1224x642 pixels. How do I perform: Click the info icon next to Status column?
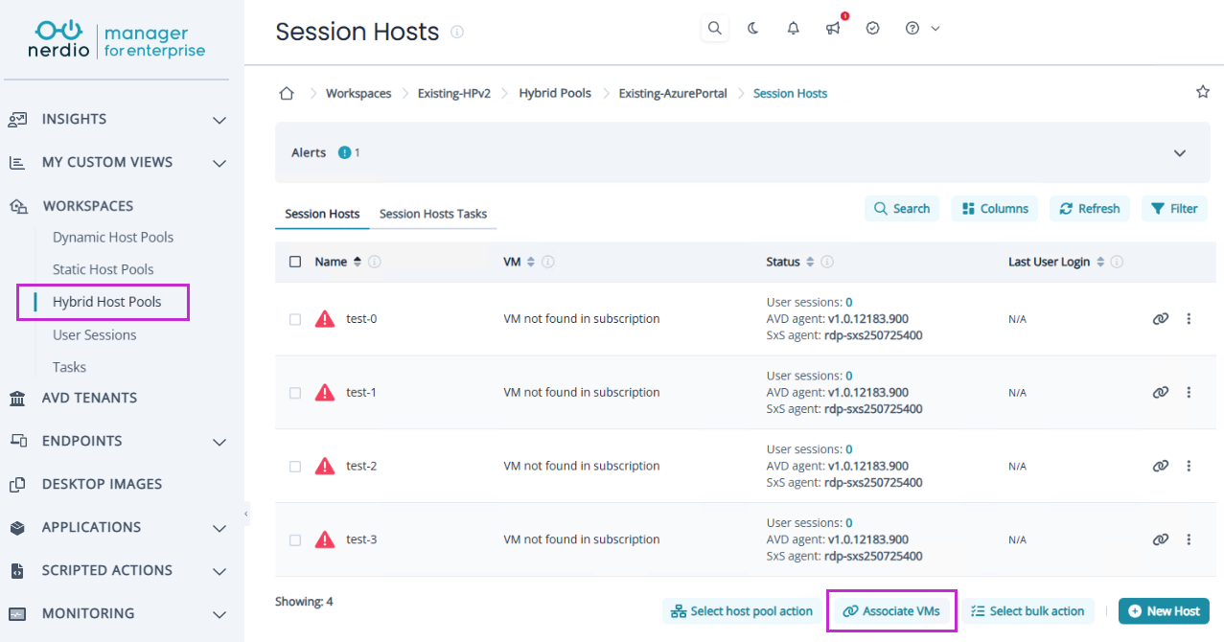[827, 262]
